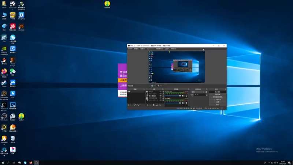Pop out the 控件 dock header icon
Screen dimensions: 293x165
pos(225,89)
